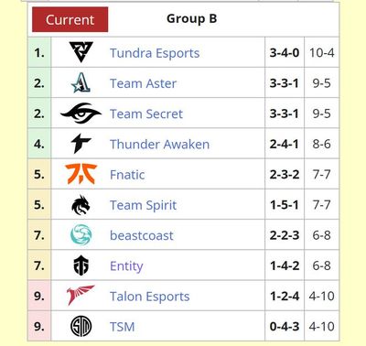Click the TSM circular logo
The height and width of the screenshot is (346, 366).
81,326
